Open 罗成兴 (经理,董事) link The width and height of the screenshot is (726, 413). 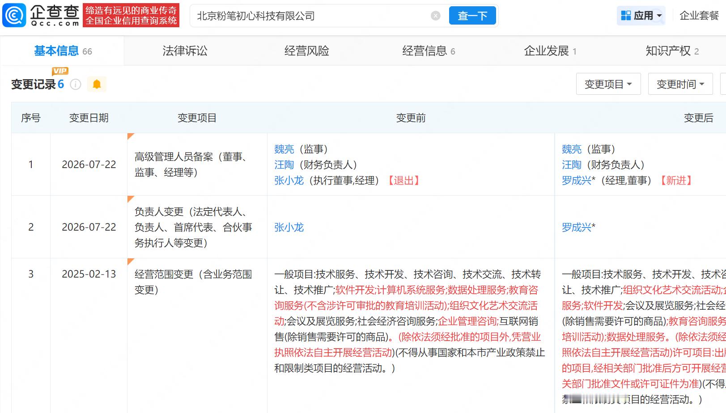577,181
